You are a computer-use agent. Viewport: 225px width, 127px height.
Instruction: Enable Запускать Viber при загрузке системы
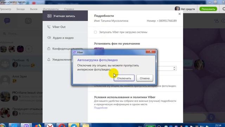(x=95, y=32)
